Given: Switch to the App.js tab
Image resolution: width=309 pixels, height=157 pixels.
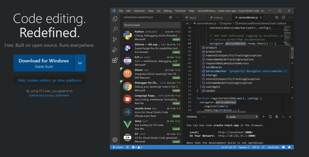Looking at the screenshot, I should point(195,17).
